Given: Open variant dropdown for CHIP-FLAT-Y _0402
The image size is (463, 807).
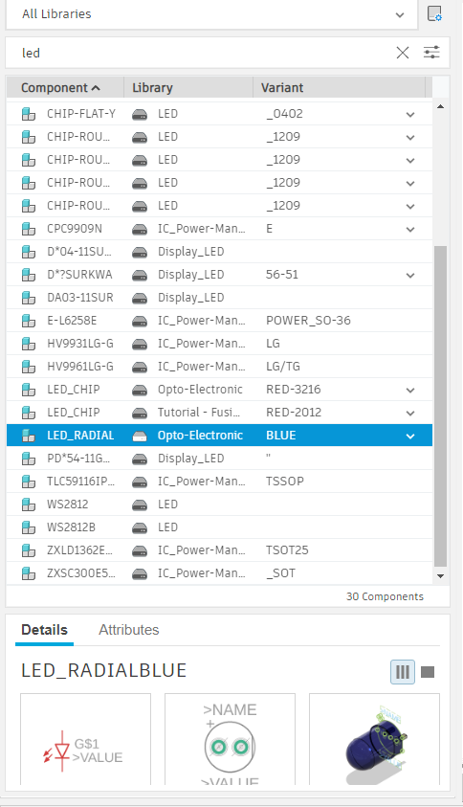Looking at the screenshot, I should pyautogui.click(x=410, y=114).
